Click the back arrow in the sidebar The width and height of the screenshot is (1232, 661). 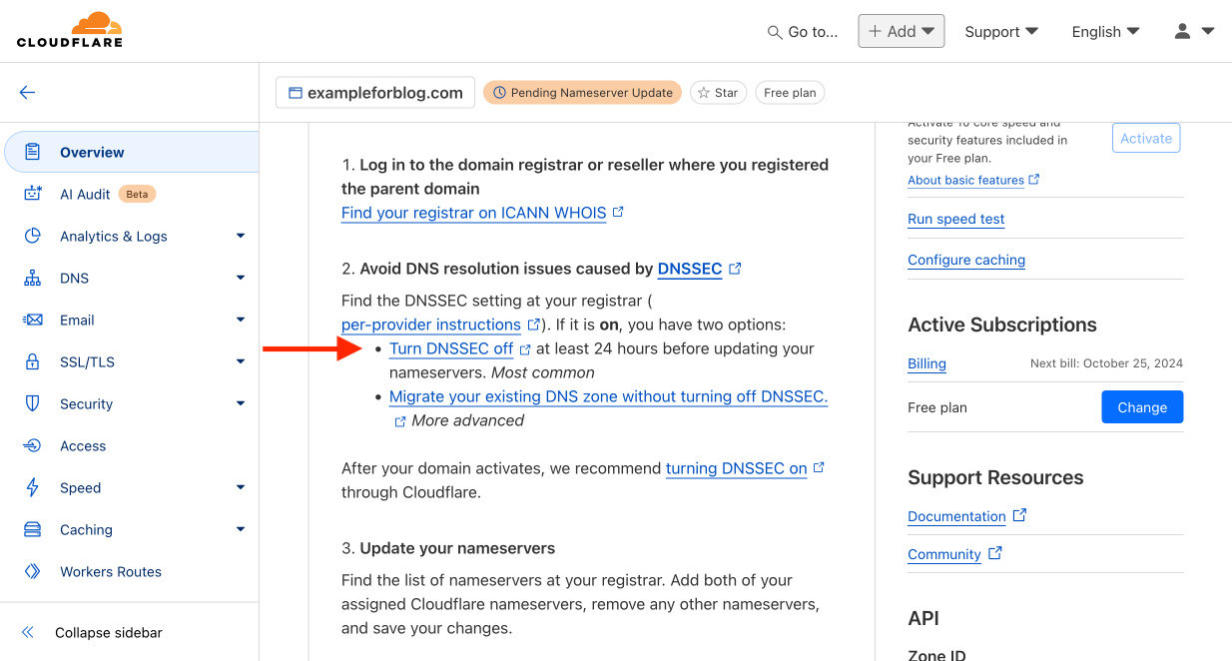pos(27,93)
